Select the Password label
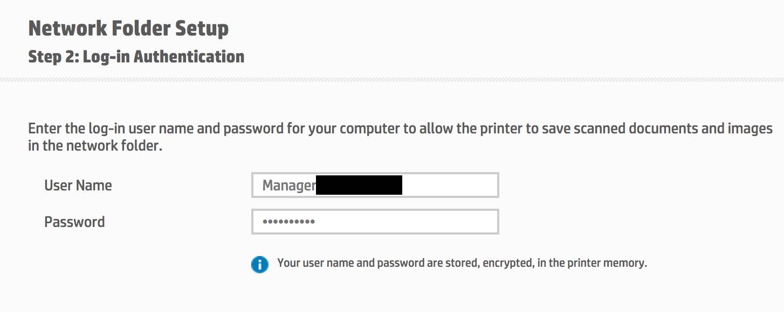 (x=74, y=222)
